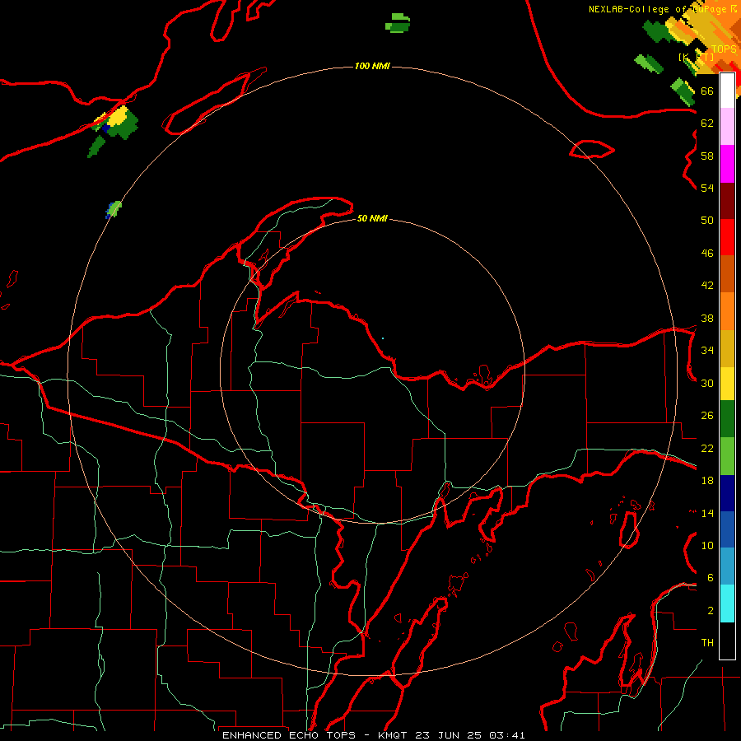Click the '22' legend value
Image resolution: width=741 pixels, height=741 pixels.
tap(707, 448)
